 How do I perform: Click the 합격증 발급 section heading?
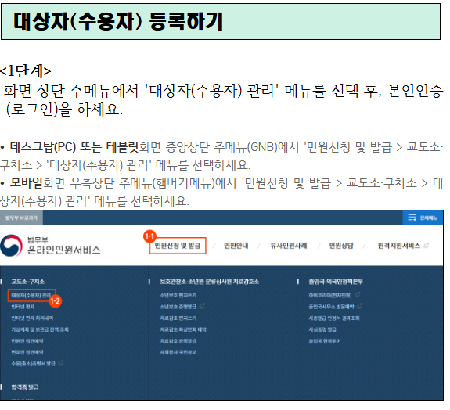click(x=25, y=387)
